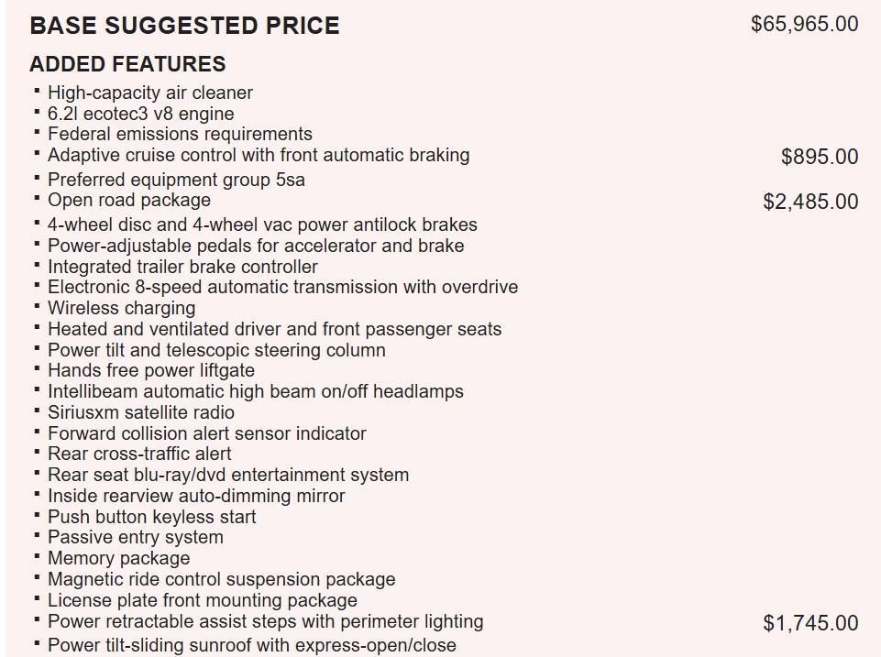Click Magnetic ride control suspension package

tap(222, 579)
